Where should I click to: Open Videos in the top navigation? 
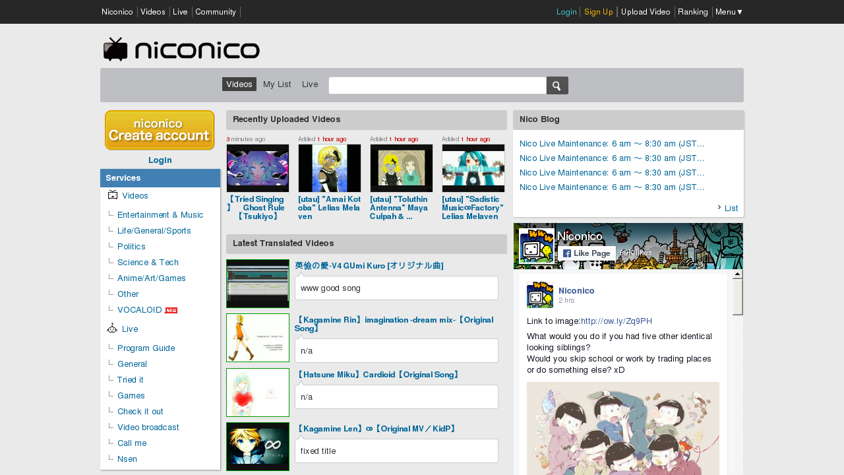point(153,12)
